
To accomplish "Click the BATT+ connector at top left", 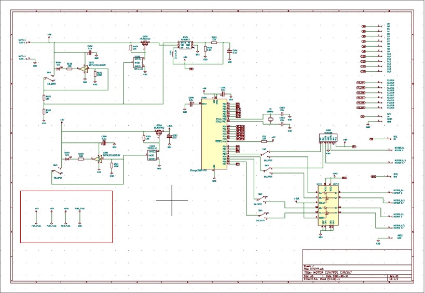I will tap(24, 41).
